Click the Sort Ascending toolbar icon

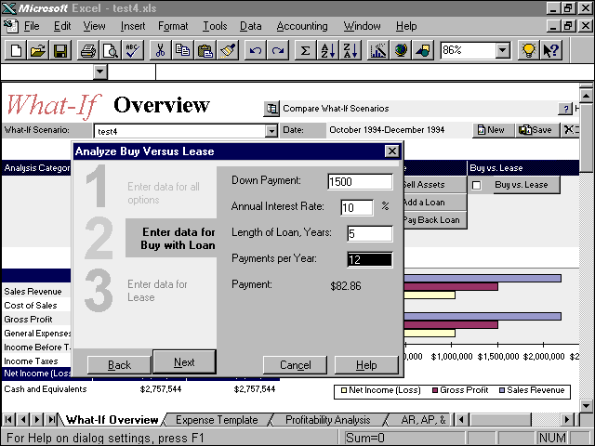tap(326, 50)
